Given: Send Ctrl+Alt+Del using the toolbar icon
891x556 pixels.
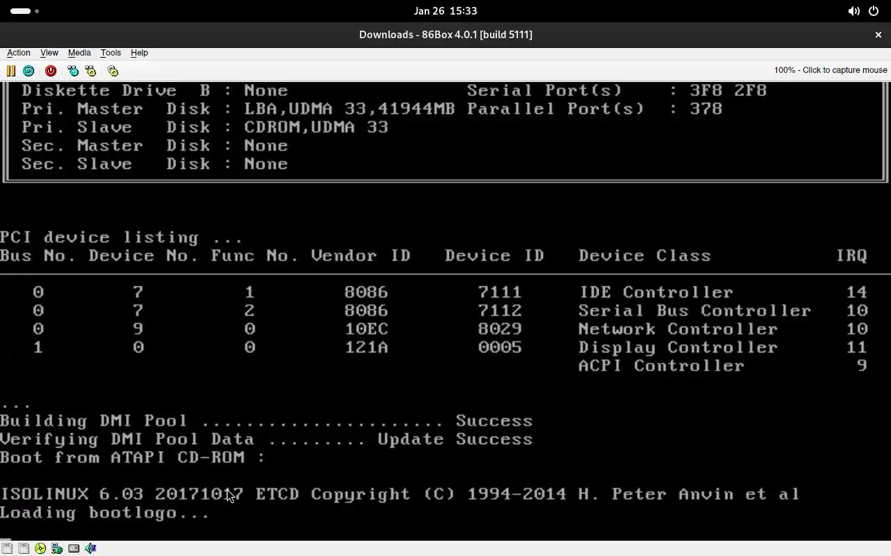Looking at the screenshot, I should [x=73, y=71].
